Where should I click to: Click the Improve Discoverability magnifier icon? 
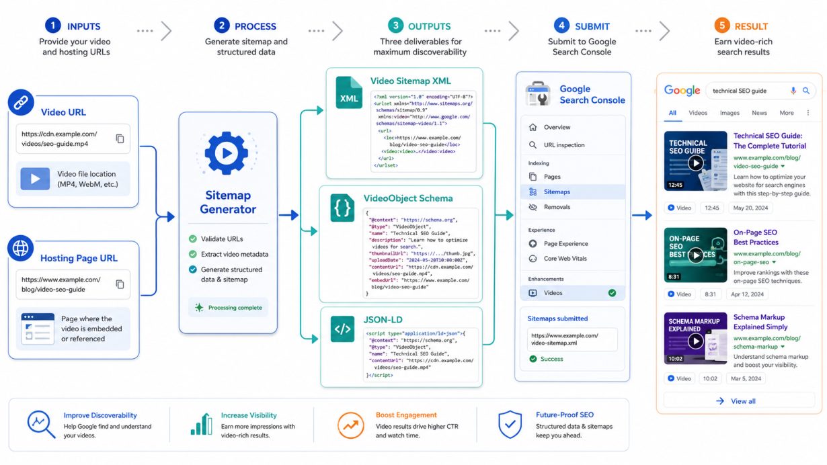(41, 425)
